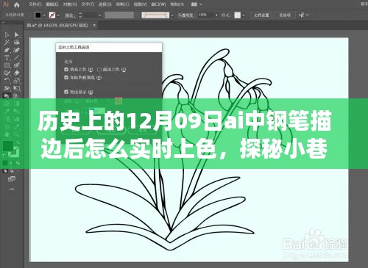Select the Lasso tool
The width and height of the screenshot is (368, 268).
[x=16, y=43]
